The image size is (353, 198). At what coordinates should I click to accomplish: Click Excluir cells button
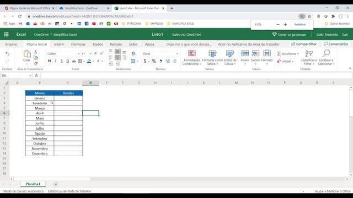[x=255, y=57]
